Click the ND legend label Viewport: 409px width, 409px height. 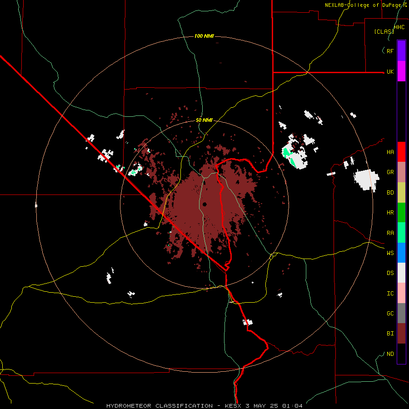390,354
